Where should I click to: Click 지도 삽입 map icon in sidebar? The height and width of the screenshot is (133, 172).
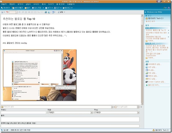[x=147, y=73]
